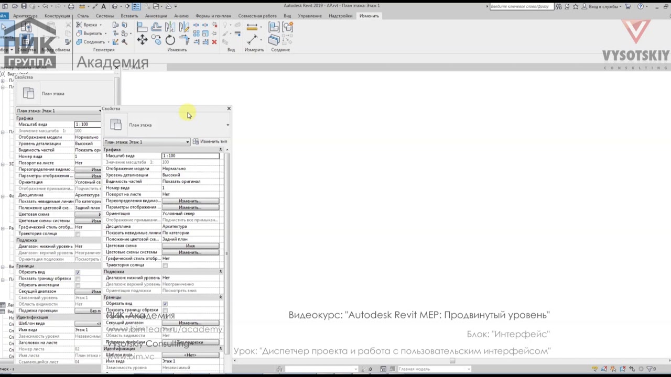Click Изменить... for Переопределения видимости in floating palette
The image size is (671, 377).
[190, 201]
